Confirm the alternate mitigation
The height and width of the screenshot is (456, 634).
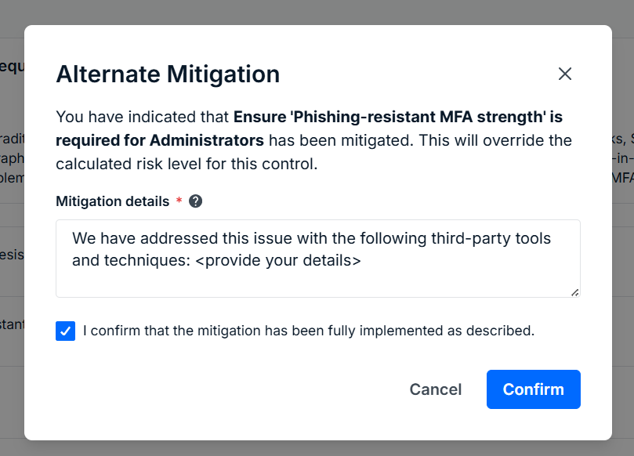[534, 389]
